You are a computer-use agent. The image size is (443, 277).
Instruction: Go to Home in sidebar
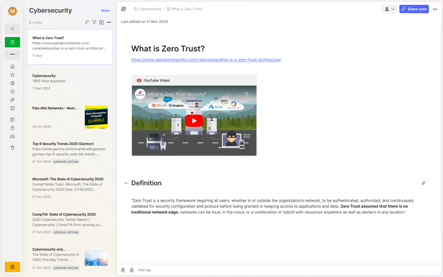[x=12, y=66]
